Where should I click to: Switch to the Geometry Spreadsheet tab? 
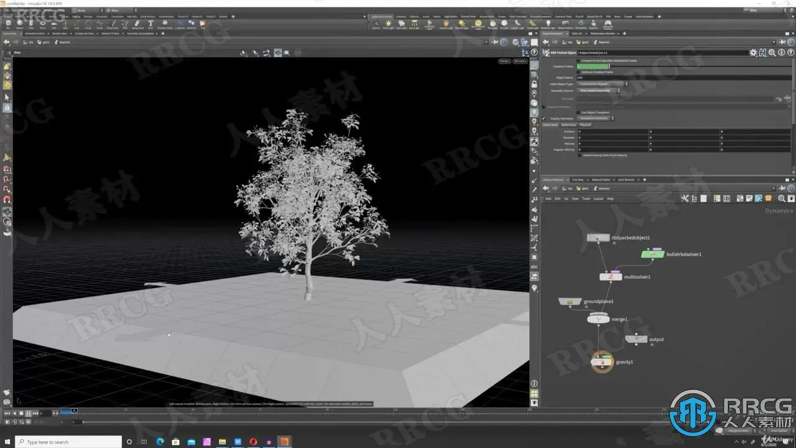click(141, 34)
